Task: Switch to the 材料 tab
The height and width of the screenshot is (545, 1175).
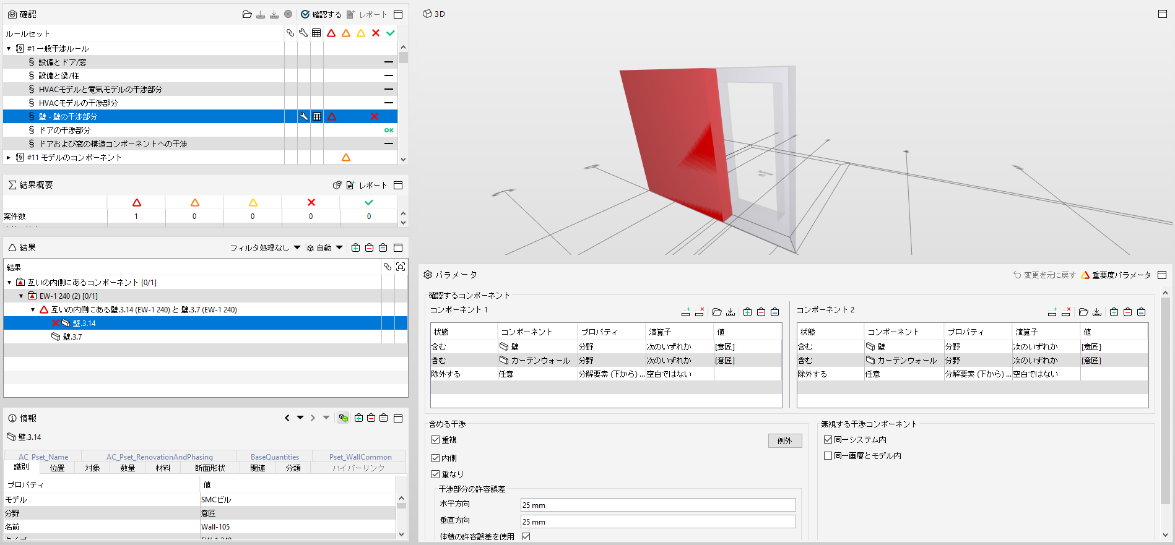Action: 163,468
